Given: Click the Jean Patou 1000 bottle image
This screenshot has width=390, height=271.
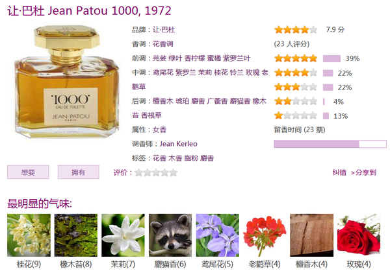Looking at the screenshot, I should (x=67, y=82).
